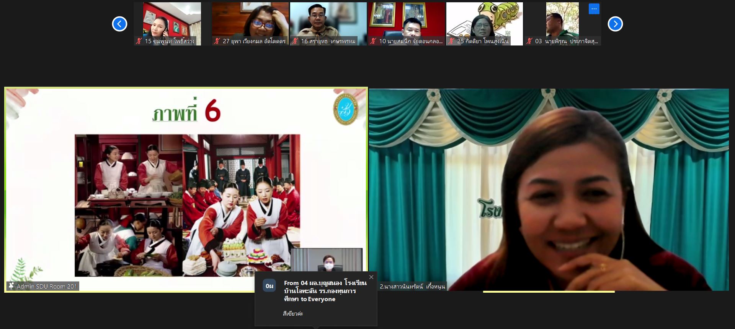Close the chat message notification popup

(x=371, y=277)
